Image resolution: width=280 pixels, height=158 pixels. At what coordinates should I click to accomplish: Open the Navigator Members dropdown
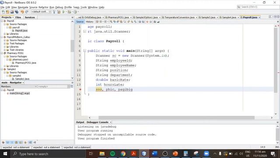pos(19,86)
